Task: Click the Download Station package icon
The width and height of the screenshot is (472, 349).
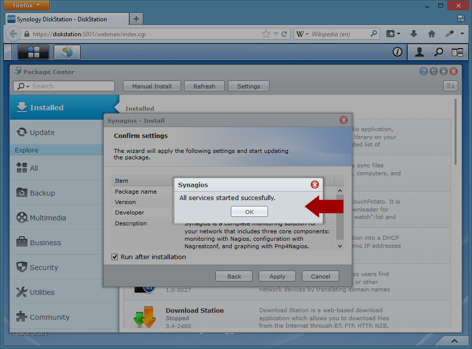Action: pyautogui.click(x=145, y=317)
